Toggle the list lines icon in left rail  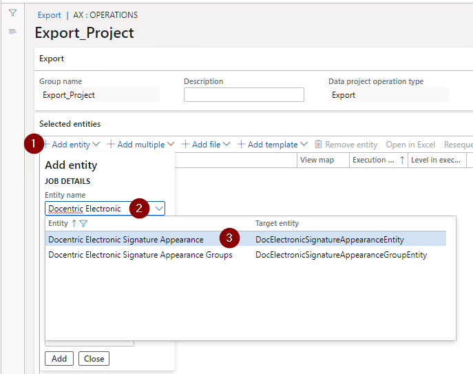pos(12,32)
